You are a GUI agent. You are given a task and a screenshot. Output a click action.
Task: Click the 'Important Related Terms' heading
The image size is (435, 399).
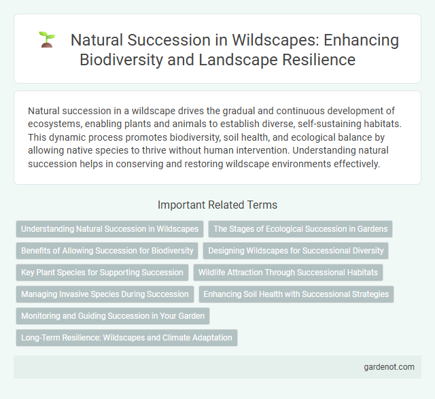coord(217,205)
